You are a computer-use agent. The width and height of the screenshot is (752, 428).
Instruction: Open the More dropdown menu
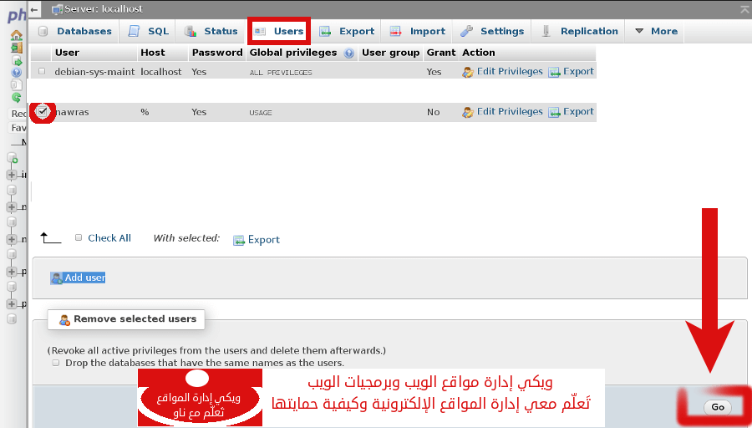click(x=656, y=31)
